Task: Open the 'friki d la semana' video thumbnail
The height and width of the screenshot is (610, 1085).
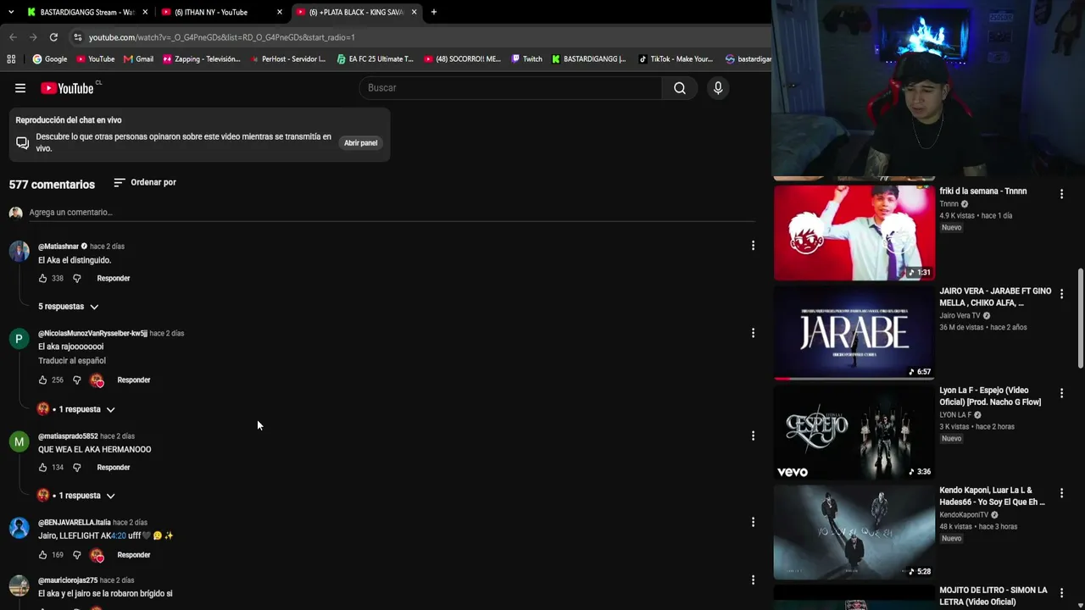Action: coord(854,232)
